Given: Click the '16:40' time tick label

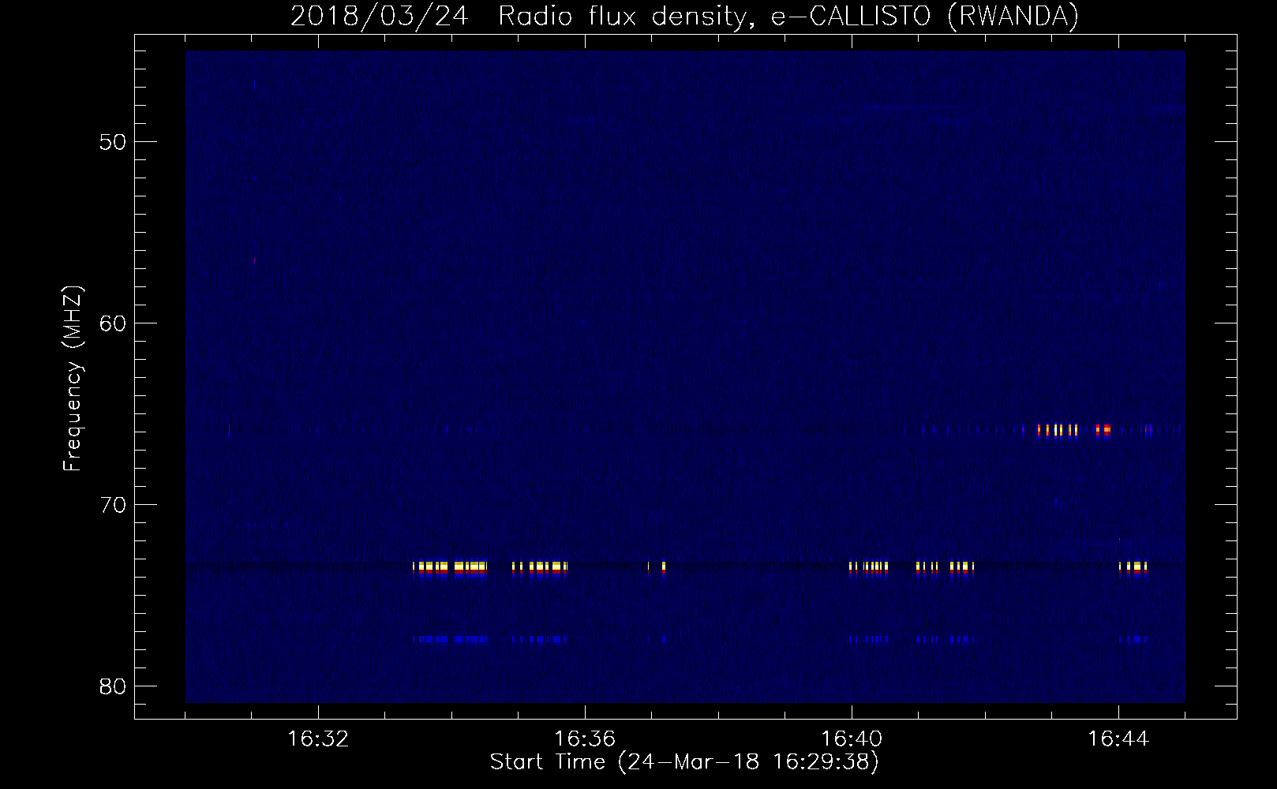Looking at the screenshot, I should click(x=852, y=739).
